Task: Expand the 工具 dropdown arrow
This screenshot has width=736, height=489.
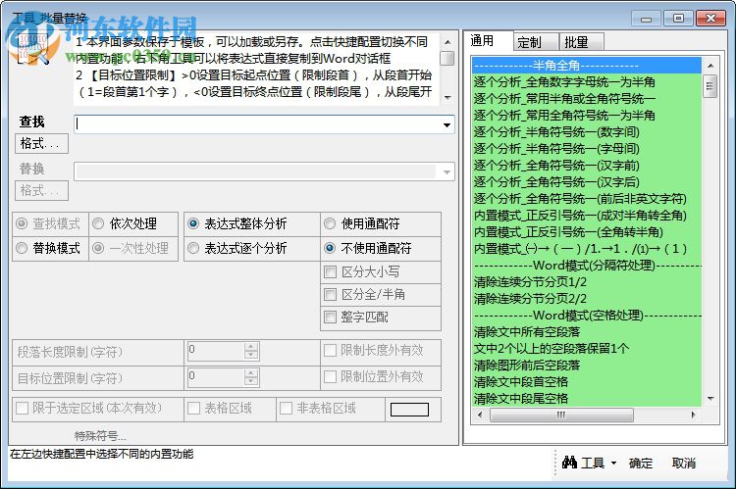Action: (x=613, y=464)
